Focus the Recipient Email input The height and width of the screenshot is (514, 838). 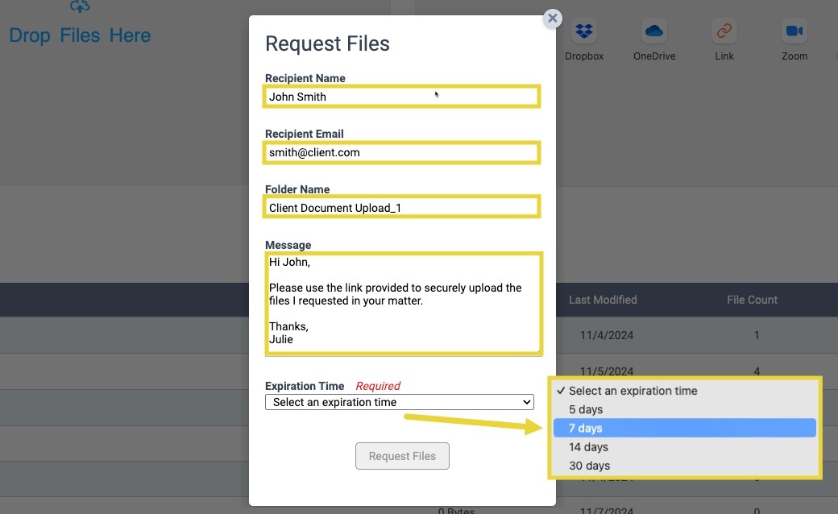coord(401,152)
